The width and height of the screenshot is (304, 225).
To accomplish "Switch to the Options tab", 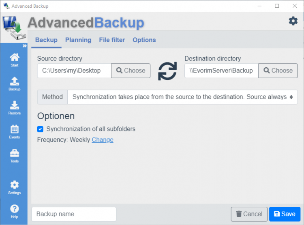I will pos(144,40).
